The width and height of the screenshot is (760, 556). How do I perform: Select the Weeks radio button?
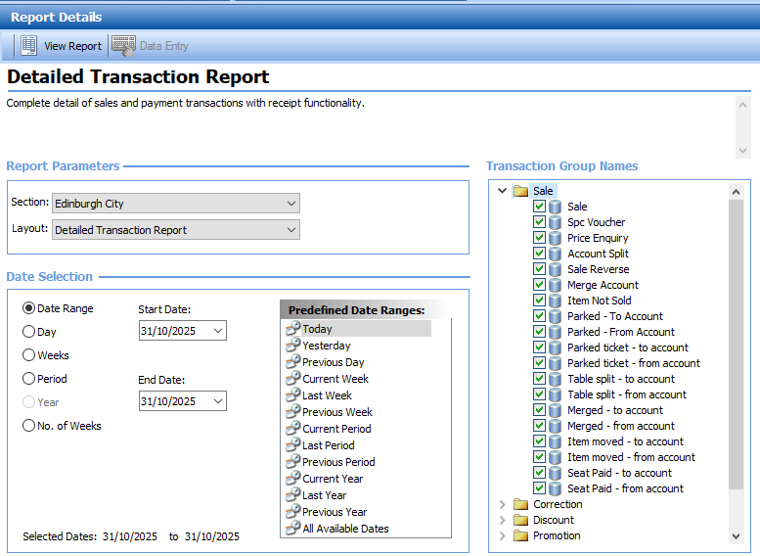coord(28,355)
